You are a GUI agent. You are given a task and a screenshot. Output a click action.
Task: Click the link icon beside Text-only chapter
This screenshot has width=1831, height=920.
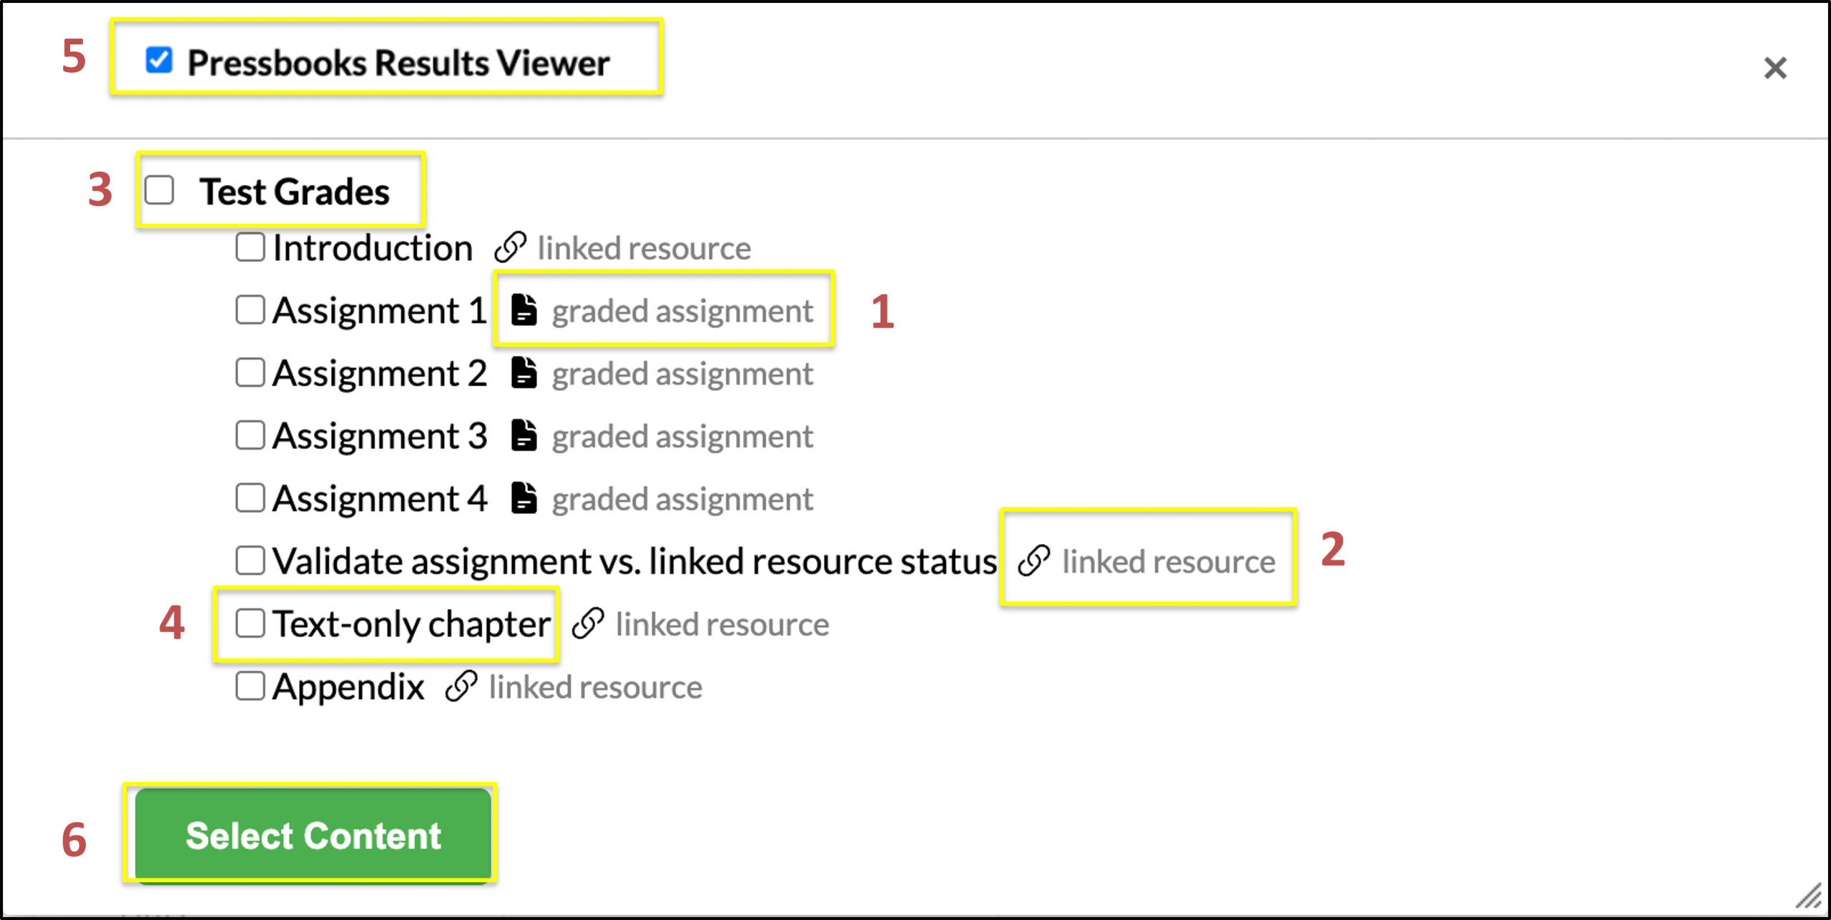[588, 623]
